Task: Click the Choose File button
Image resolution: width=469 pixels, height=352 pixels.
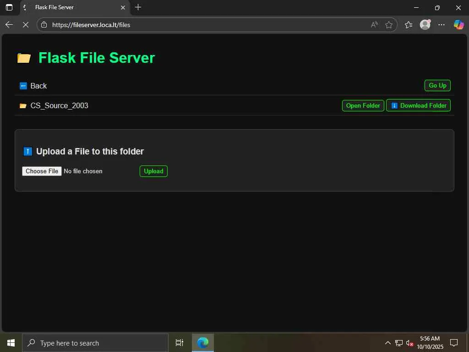Action: pos(42,171)
